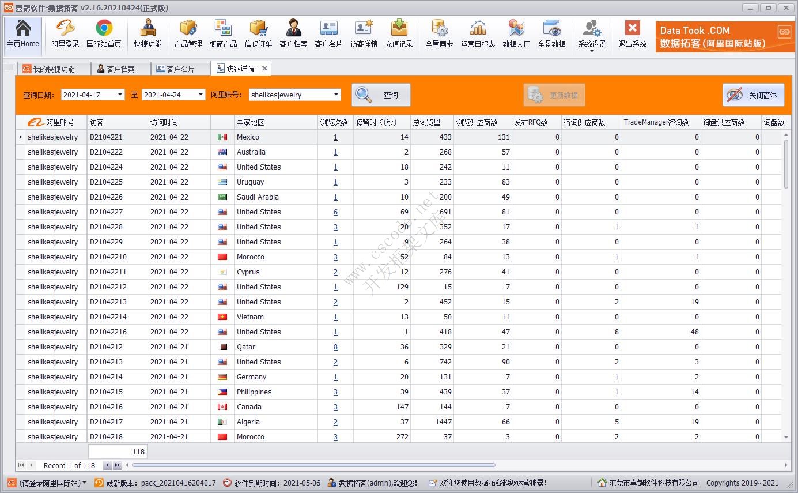Click the Canada row flag icon
The width and height of the screenshot is (798, 493).
(222, 407)
